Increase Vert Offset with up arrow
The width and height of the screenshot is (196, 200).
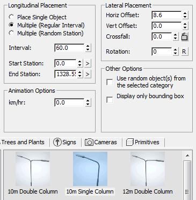coord(185,24)
